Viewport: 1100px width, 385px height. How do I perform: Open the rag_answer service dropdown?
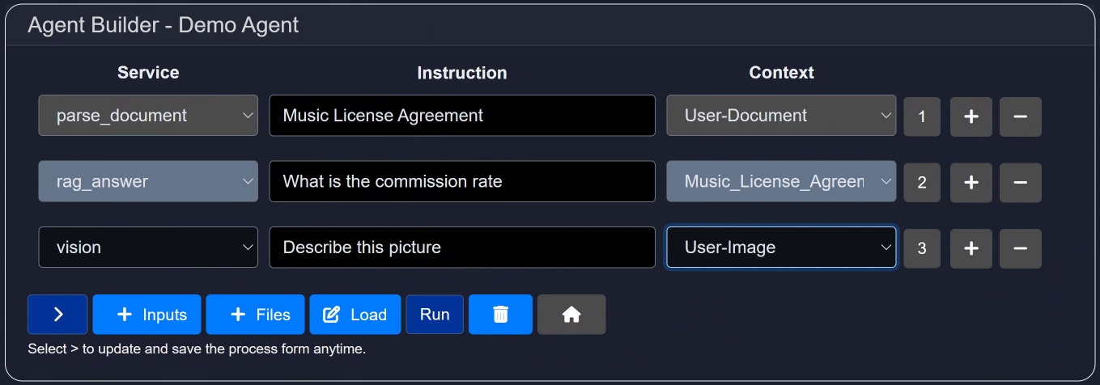coord(148,182)
